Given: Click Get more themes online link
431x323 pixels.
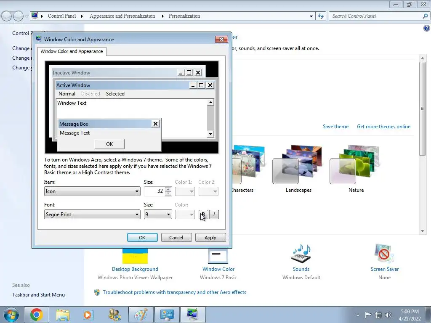Looking at the screenshot, I should click(384, 127).
